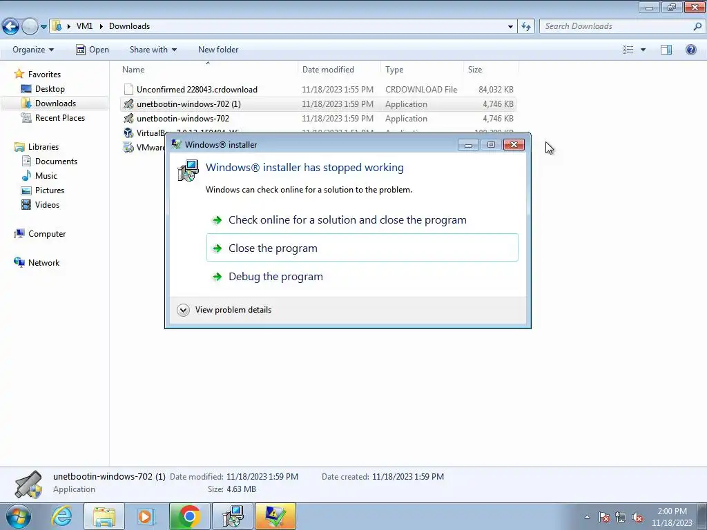707x530 pixels.
Task: Click Open in the toolbar
Action: (93, 50)
